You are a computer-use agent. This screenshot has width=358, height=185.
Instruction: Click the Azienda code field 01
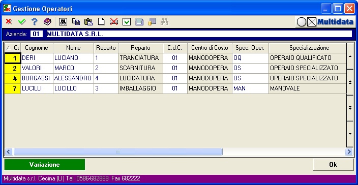36,34
